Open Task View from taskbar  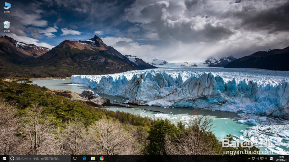pyautogui.click(x=75, y=158)
